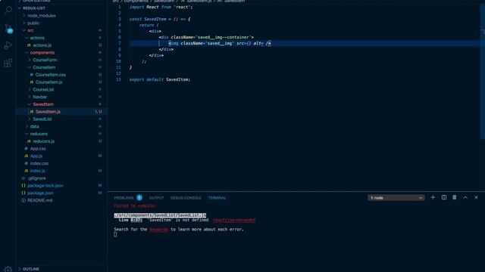The height and width of the screenshot is (272, 485).
Task: Open actions.js file
Action: [x=42, y=45]
